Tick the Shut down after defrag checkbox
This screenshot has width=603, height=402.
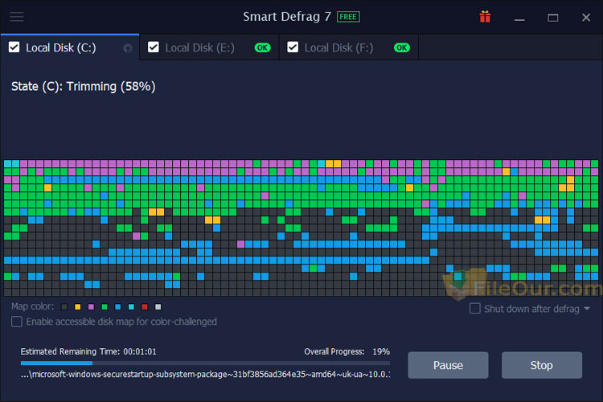(x=475, y=309)
